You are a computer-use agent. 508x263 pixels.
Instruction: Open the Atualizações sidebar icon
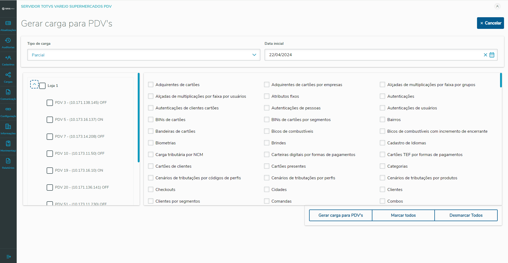click(8, 23)
